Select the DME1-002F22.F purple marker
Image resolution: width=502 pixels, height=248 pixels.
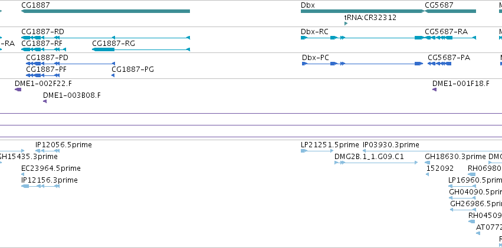point(18,90)
